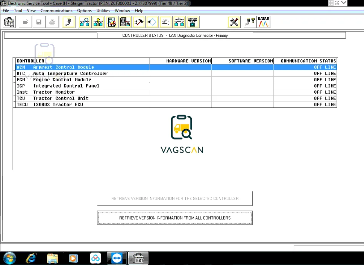364x265 pixels.
Task: Click the SOFTWARE VERSION column header
Action: click(243, 61)
